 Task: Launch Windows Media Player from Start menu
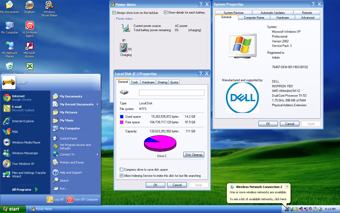(25, 142)
